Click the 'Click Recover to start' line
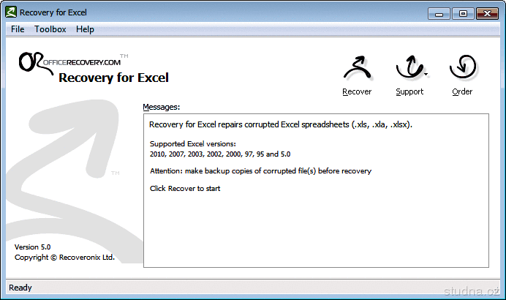The image size is (506, 300). click(185, 188)
